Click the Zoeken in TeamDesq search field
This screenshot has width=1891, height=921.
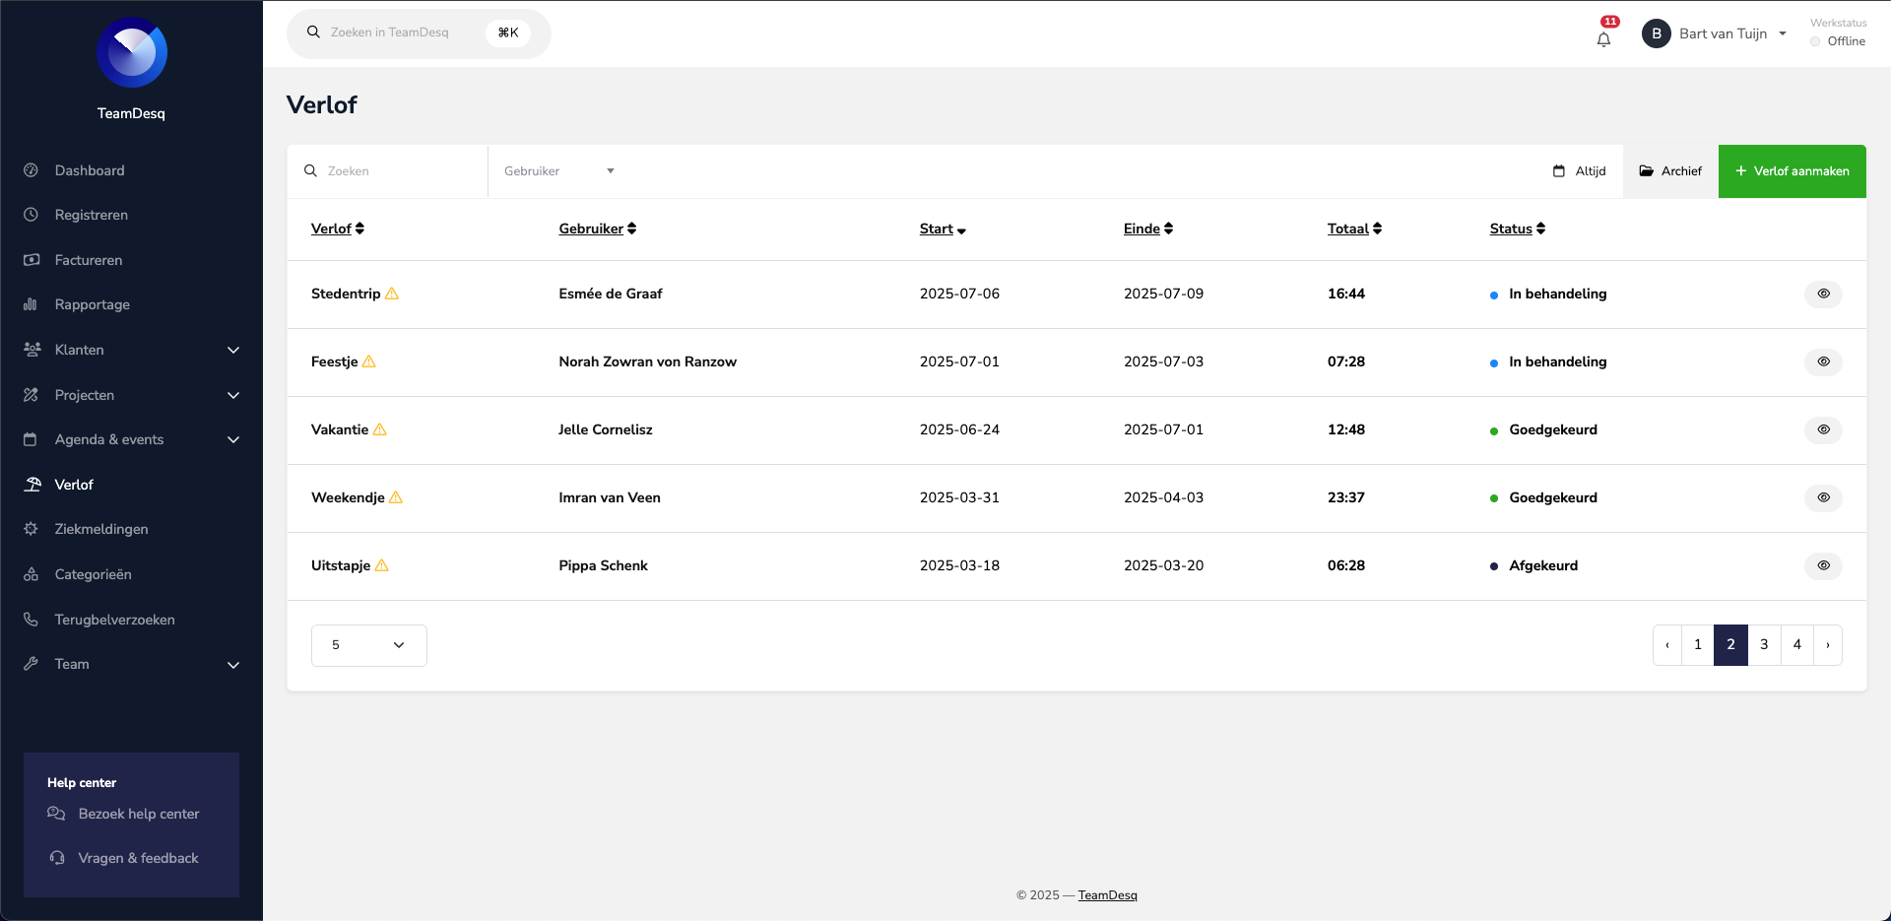point(404,33)
